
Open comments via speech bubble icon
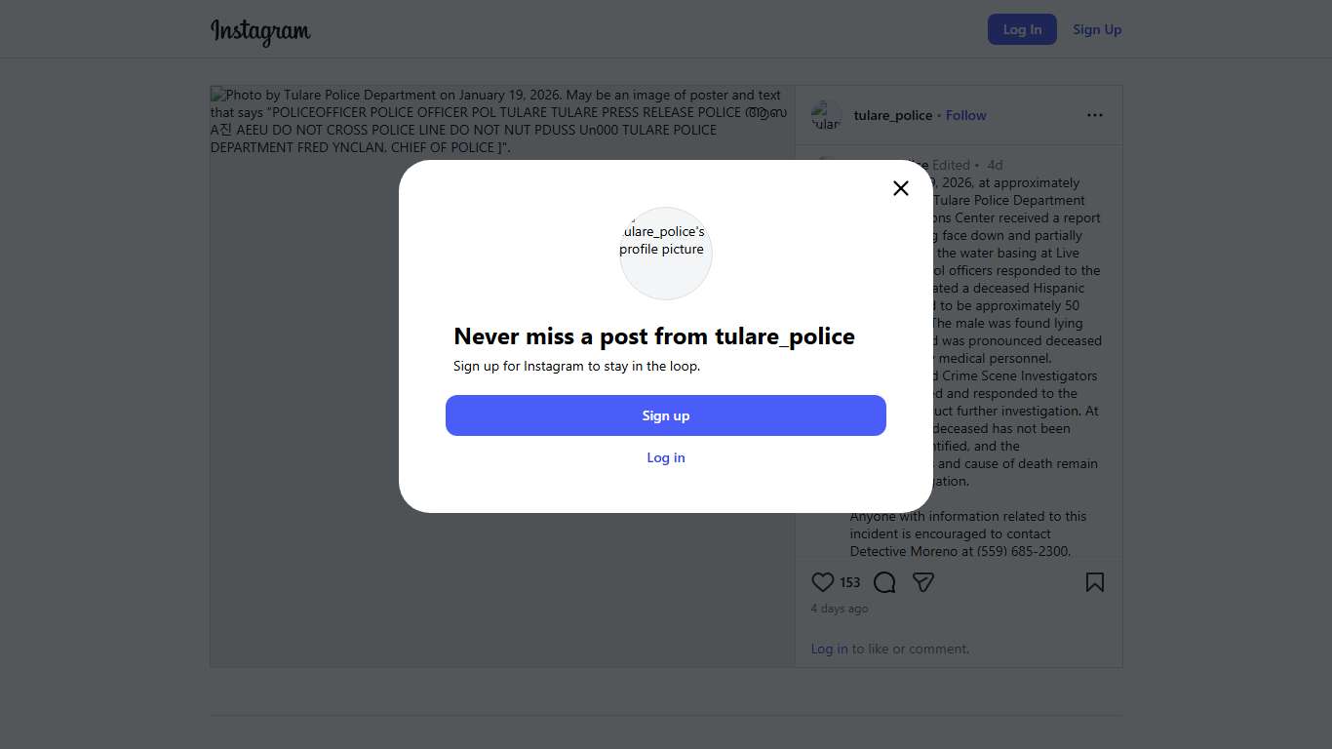(884, 582)
